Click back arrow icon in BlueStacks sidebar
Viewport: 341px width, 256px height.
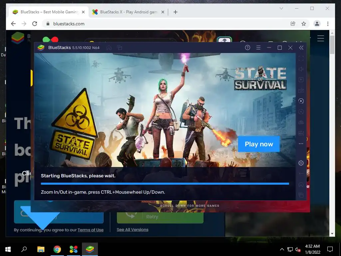click(x=301, y=173)
